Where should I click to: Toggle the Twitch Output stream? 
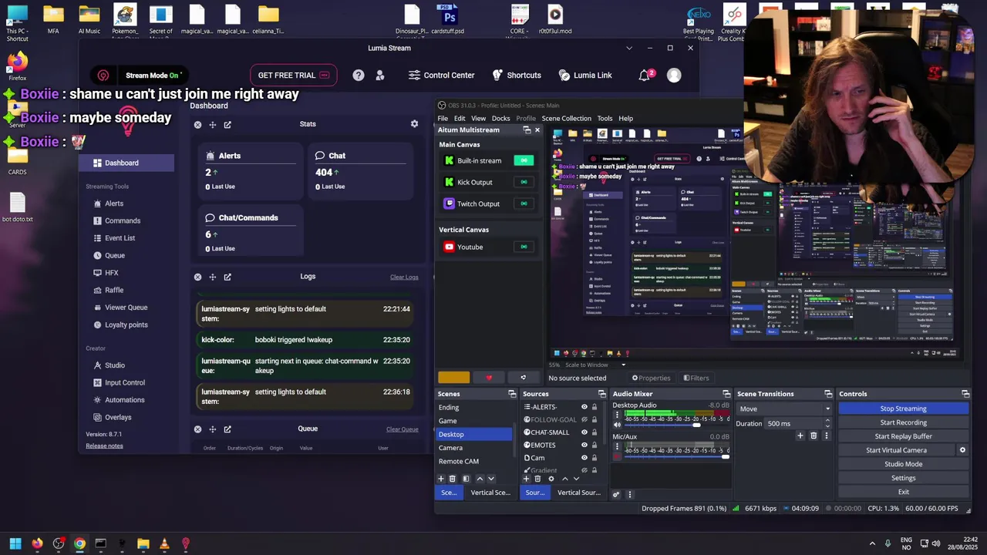(524, 203)
